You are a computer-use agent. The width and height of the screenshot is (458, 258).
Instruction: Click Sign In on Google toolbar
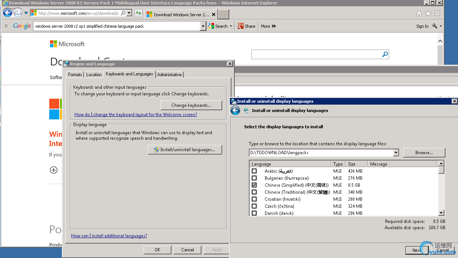click(422, 26)
